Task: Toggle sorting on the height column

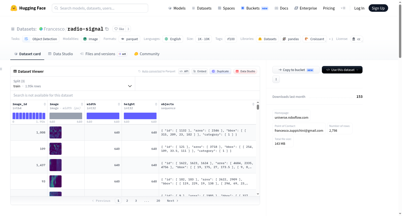Action: point(156,104)
